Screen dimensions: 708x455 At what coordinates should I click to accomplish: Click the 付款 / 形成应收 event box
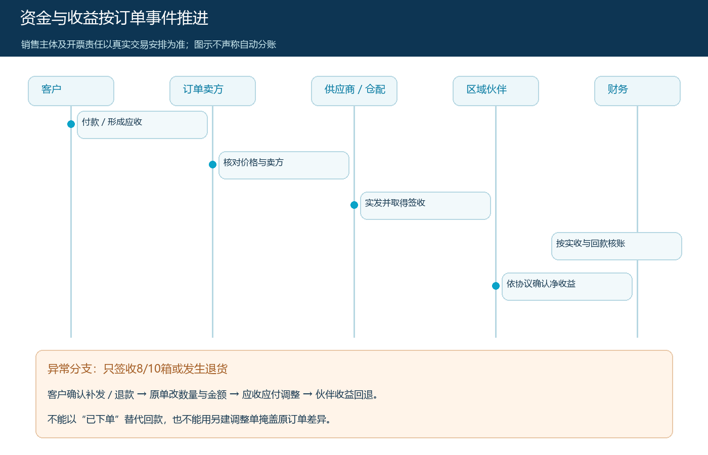coord(142,125)
